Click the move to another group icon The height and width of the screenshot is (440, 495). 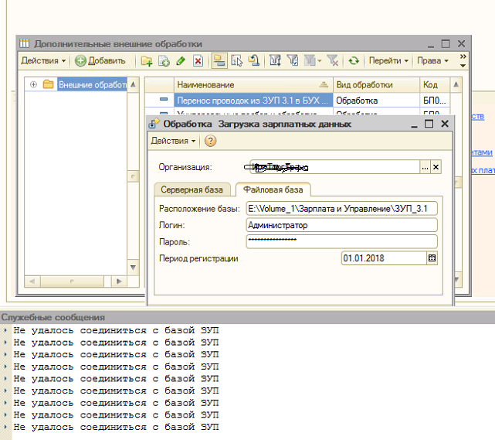pyautogui.click(x=254, y=60)
